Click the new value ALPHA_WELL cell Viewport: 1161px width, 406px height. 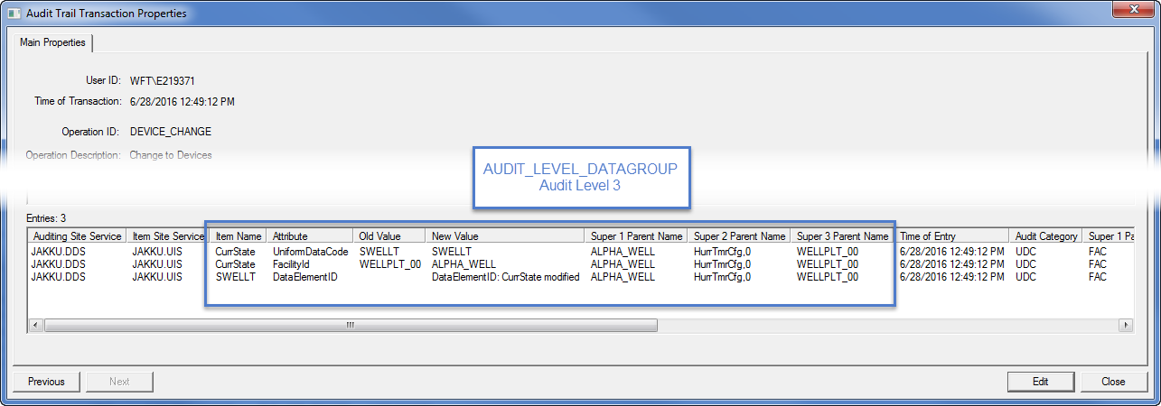click(463, 264)
